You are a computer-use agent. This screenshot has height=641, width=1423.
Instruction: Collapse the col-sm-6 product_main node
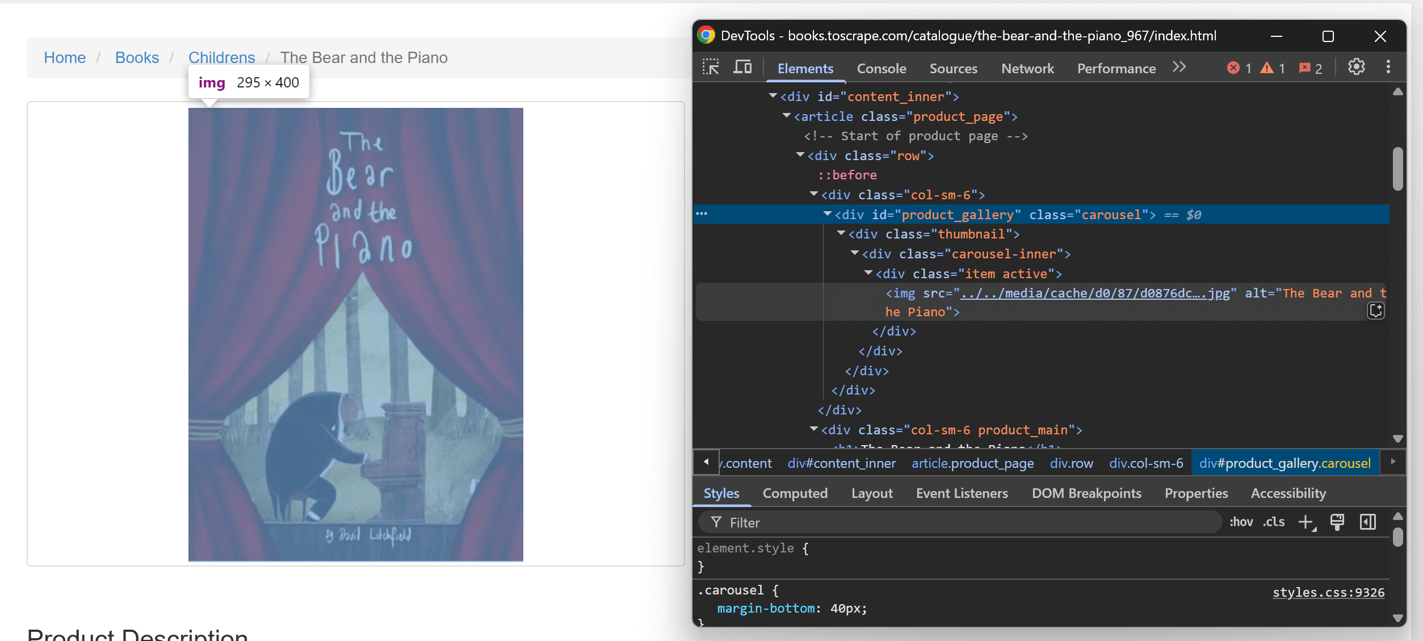pyautogui.click(x=814, y=429)
